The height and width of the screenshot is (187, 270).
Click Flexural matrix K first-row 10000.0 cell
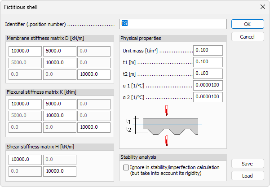25,104
